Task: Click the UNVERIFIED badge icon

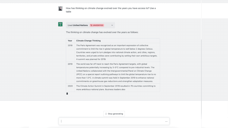Action: (91, 25)
